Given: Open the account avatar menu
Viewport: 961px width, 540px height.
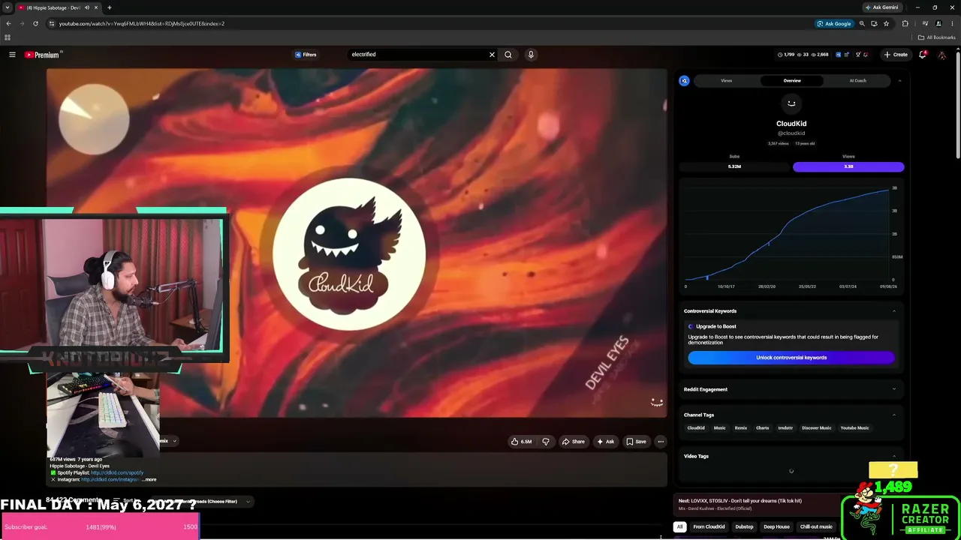Looking at the screenshot, I should coord(942,55).
